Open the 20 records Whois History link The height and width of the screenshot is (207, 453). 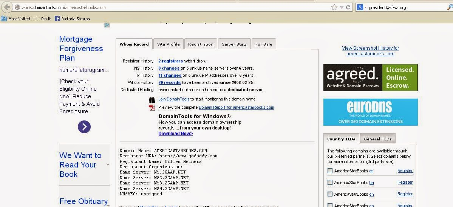click(x=169, y=82)
